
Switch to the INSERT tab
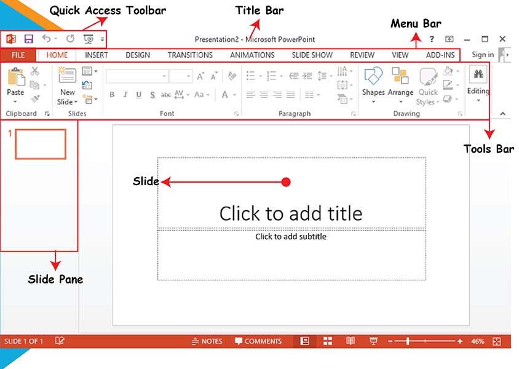point(97,55)
